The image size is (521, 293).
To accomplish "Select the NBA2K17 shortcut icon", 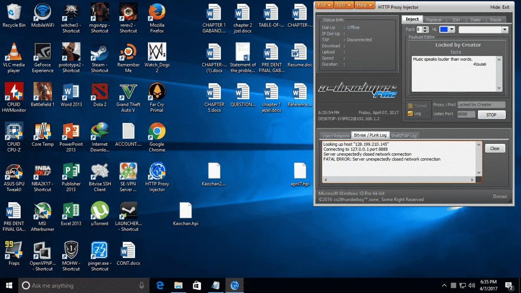I will tap(43, 177).
